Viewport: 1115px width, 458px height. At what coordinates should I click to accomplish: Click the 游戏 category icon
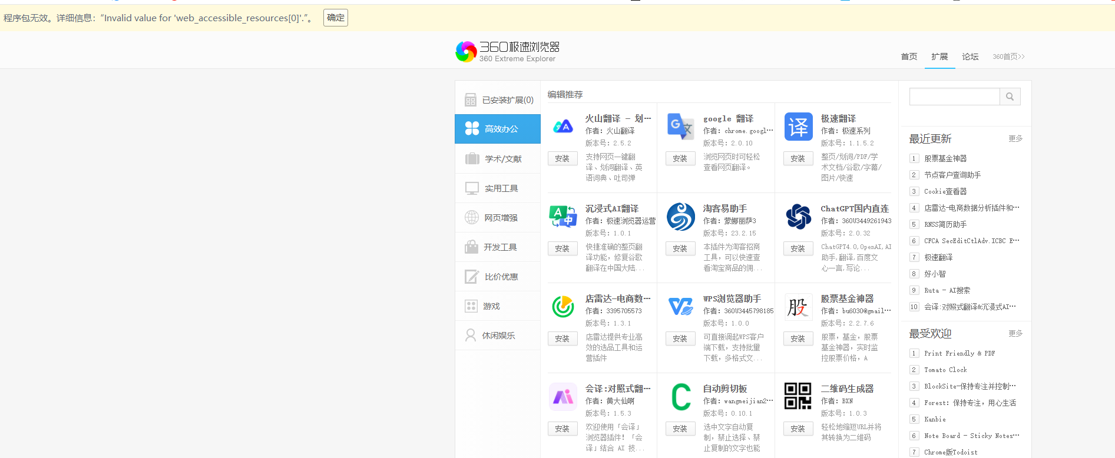pyautogui.click(x=471, y=306)
